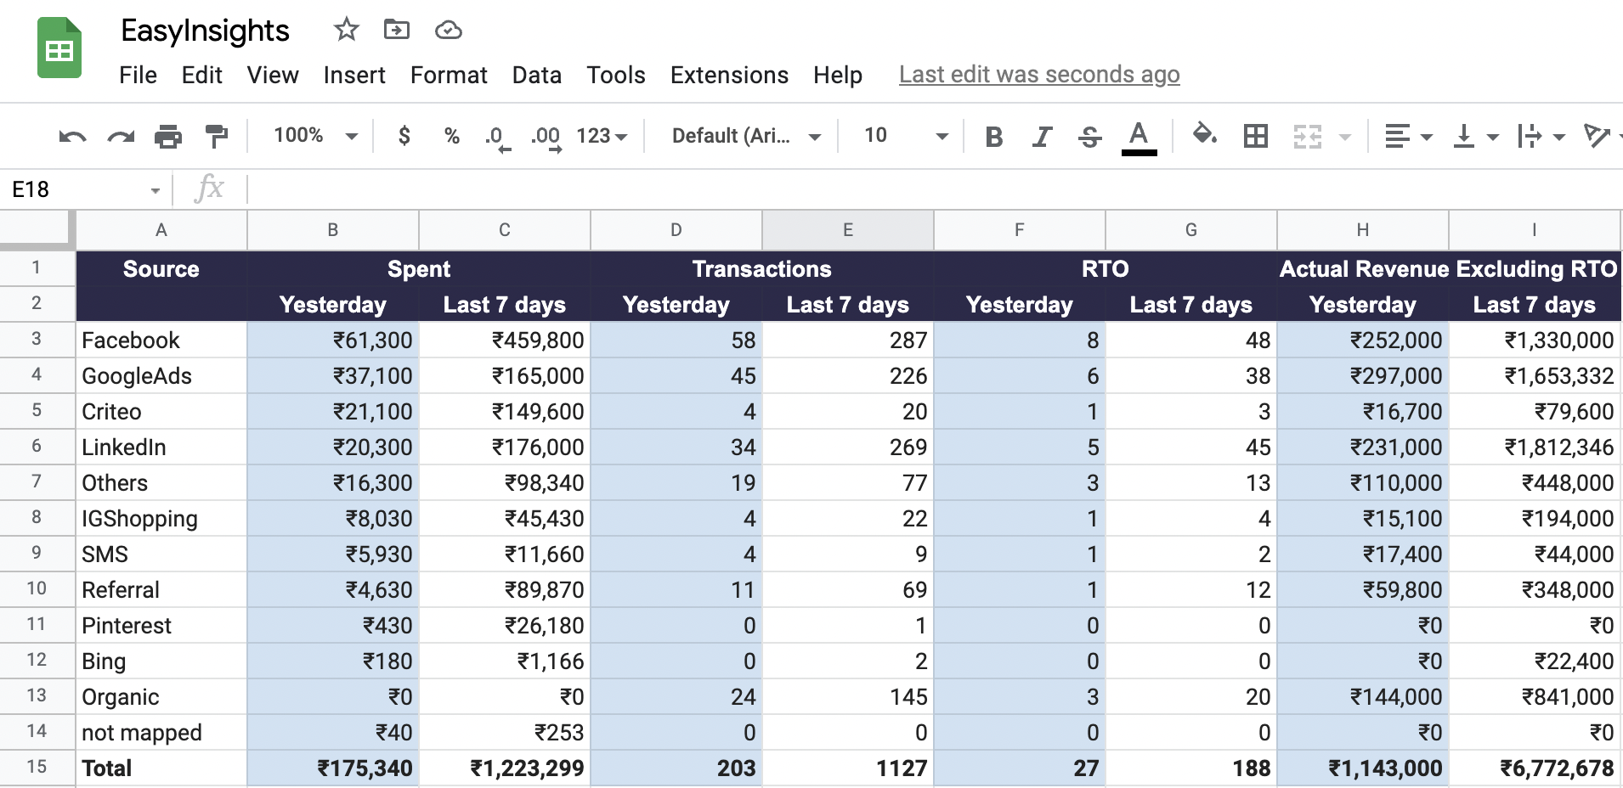Open the Data menu
The image size is (1623, 788).
(x=536, y=75)
